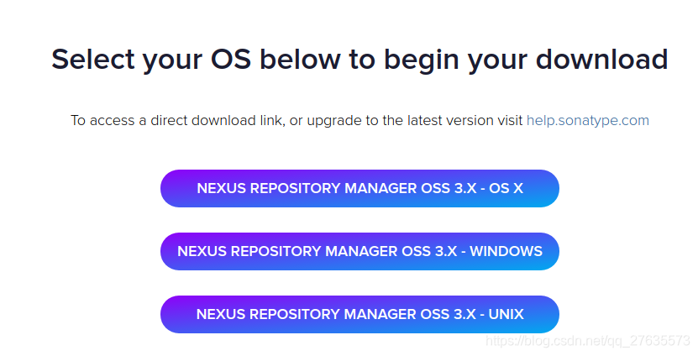Select Nexus Repository Manager OSS Windows button
The width and height of the screenshot is (698, 356).
click(x=359, y=251)
